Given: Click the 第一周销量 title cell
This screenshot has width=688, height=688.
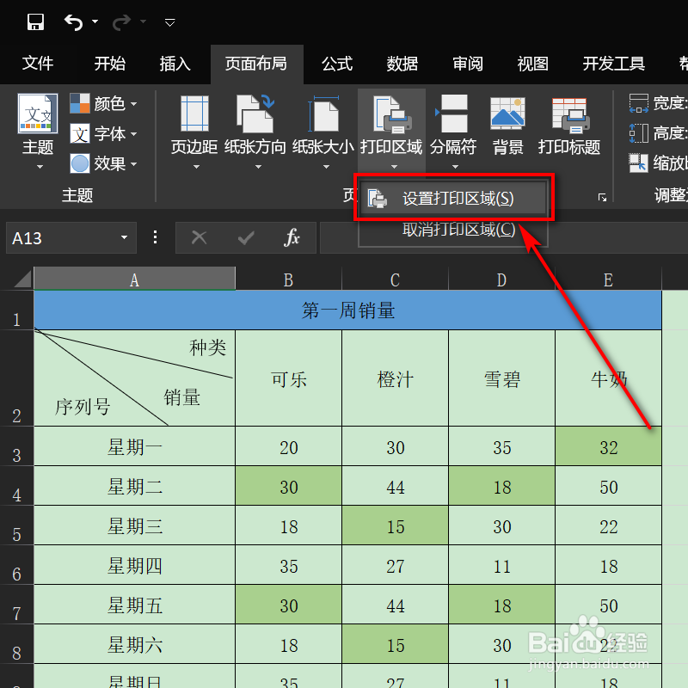Looking at the screenshot, I should click(x=348, y=310).
